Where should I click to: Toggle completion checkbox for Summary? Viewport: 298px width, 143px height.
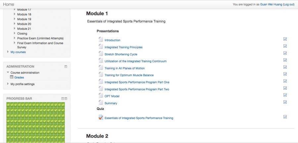pyautogui.click(x=285, y=102)
